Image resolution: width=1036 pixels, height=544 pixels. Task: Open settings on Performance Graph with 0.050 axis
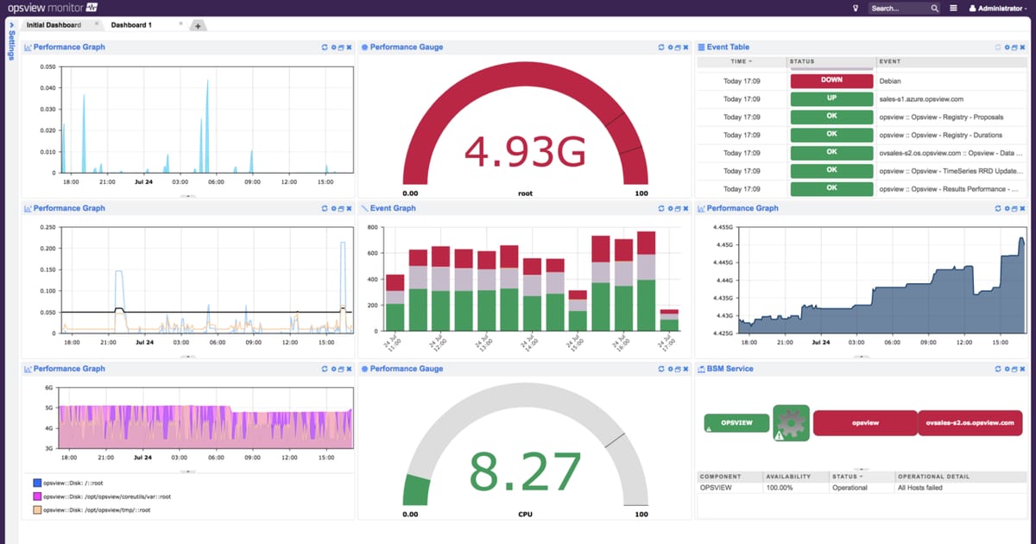click(x=333, y=47)
